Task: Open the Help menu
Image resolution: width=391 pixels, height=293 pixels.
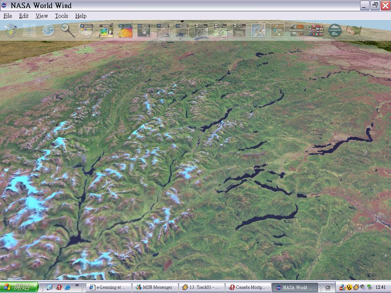Action: [x=81, y=16]
